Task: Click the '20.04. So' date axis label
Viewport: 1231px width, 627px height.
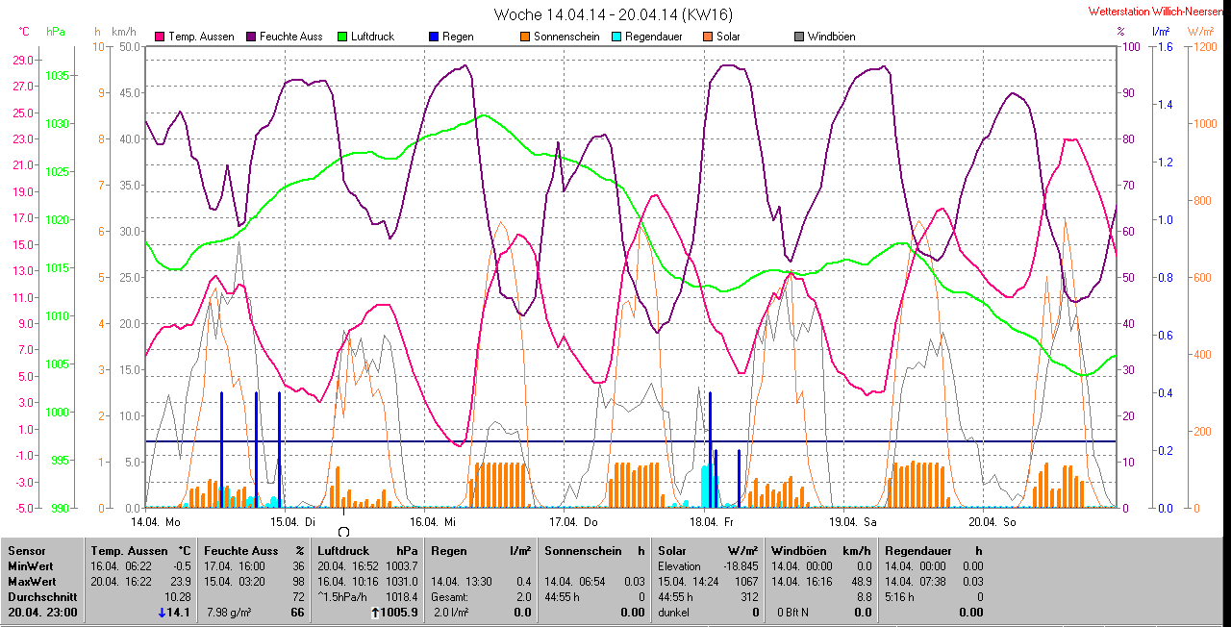Action: tap(992, 522)
